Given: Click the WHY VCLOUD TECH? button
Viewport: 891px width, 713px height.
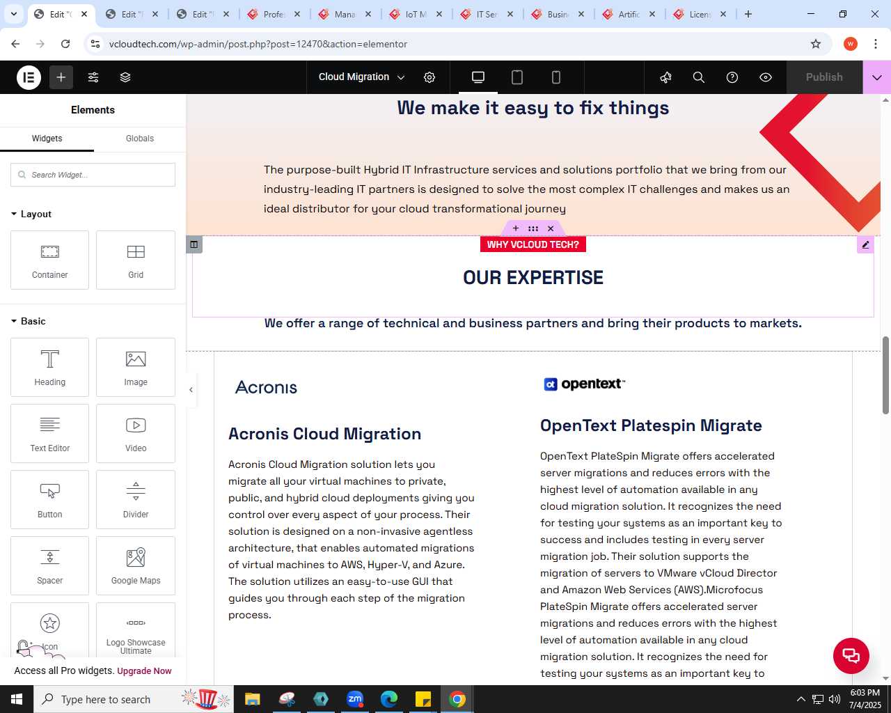Looking at the screenshot, I should point(533,244).
